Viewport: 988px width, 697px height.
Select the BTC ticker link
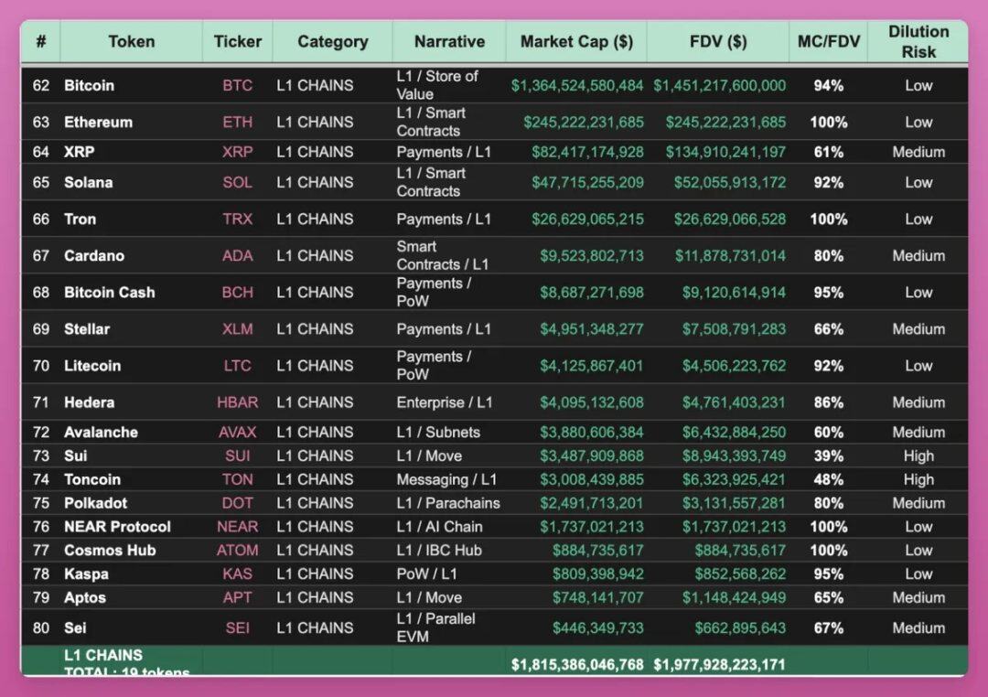point(237,85)
